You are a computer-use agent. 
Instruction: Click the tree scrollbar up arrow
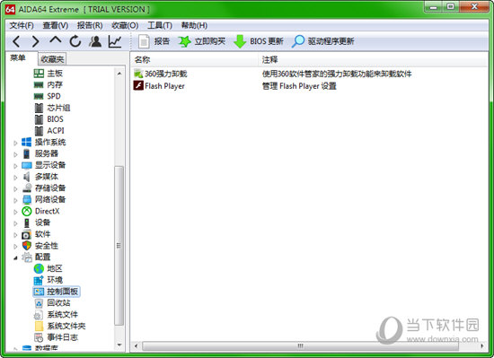pyautogui.click(x=119, y=74)
